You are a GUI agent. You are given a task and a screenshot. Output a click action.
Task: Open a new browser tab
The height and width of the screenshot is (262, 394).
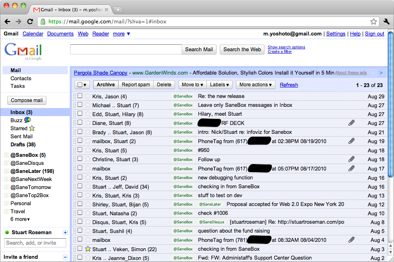[118, 10]
